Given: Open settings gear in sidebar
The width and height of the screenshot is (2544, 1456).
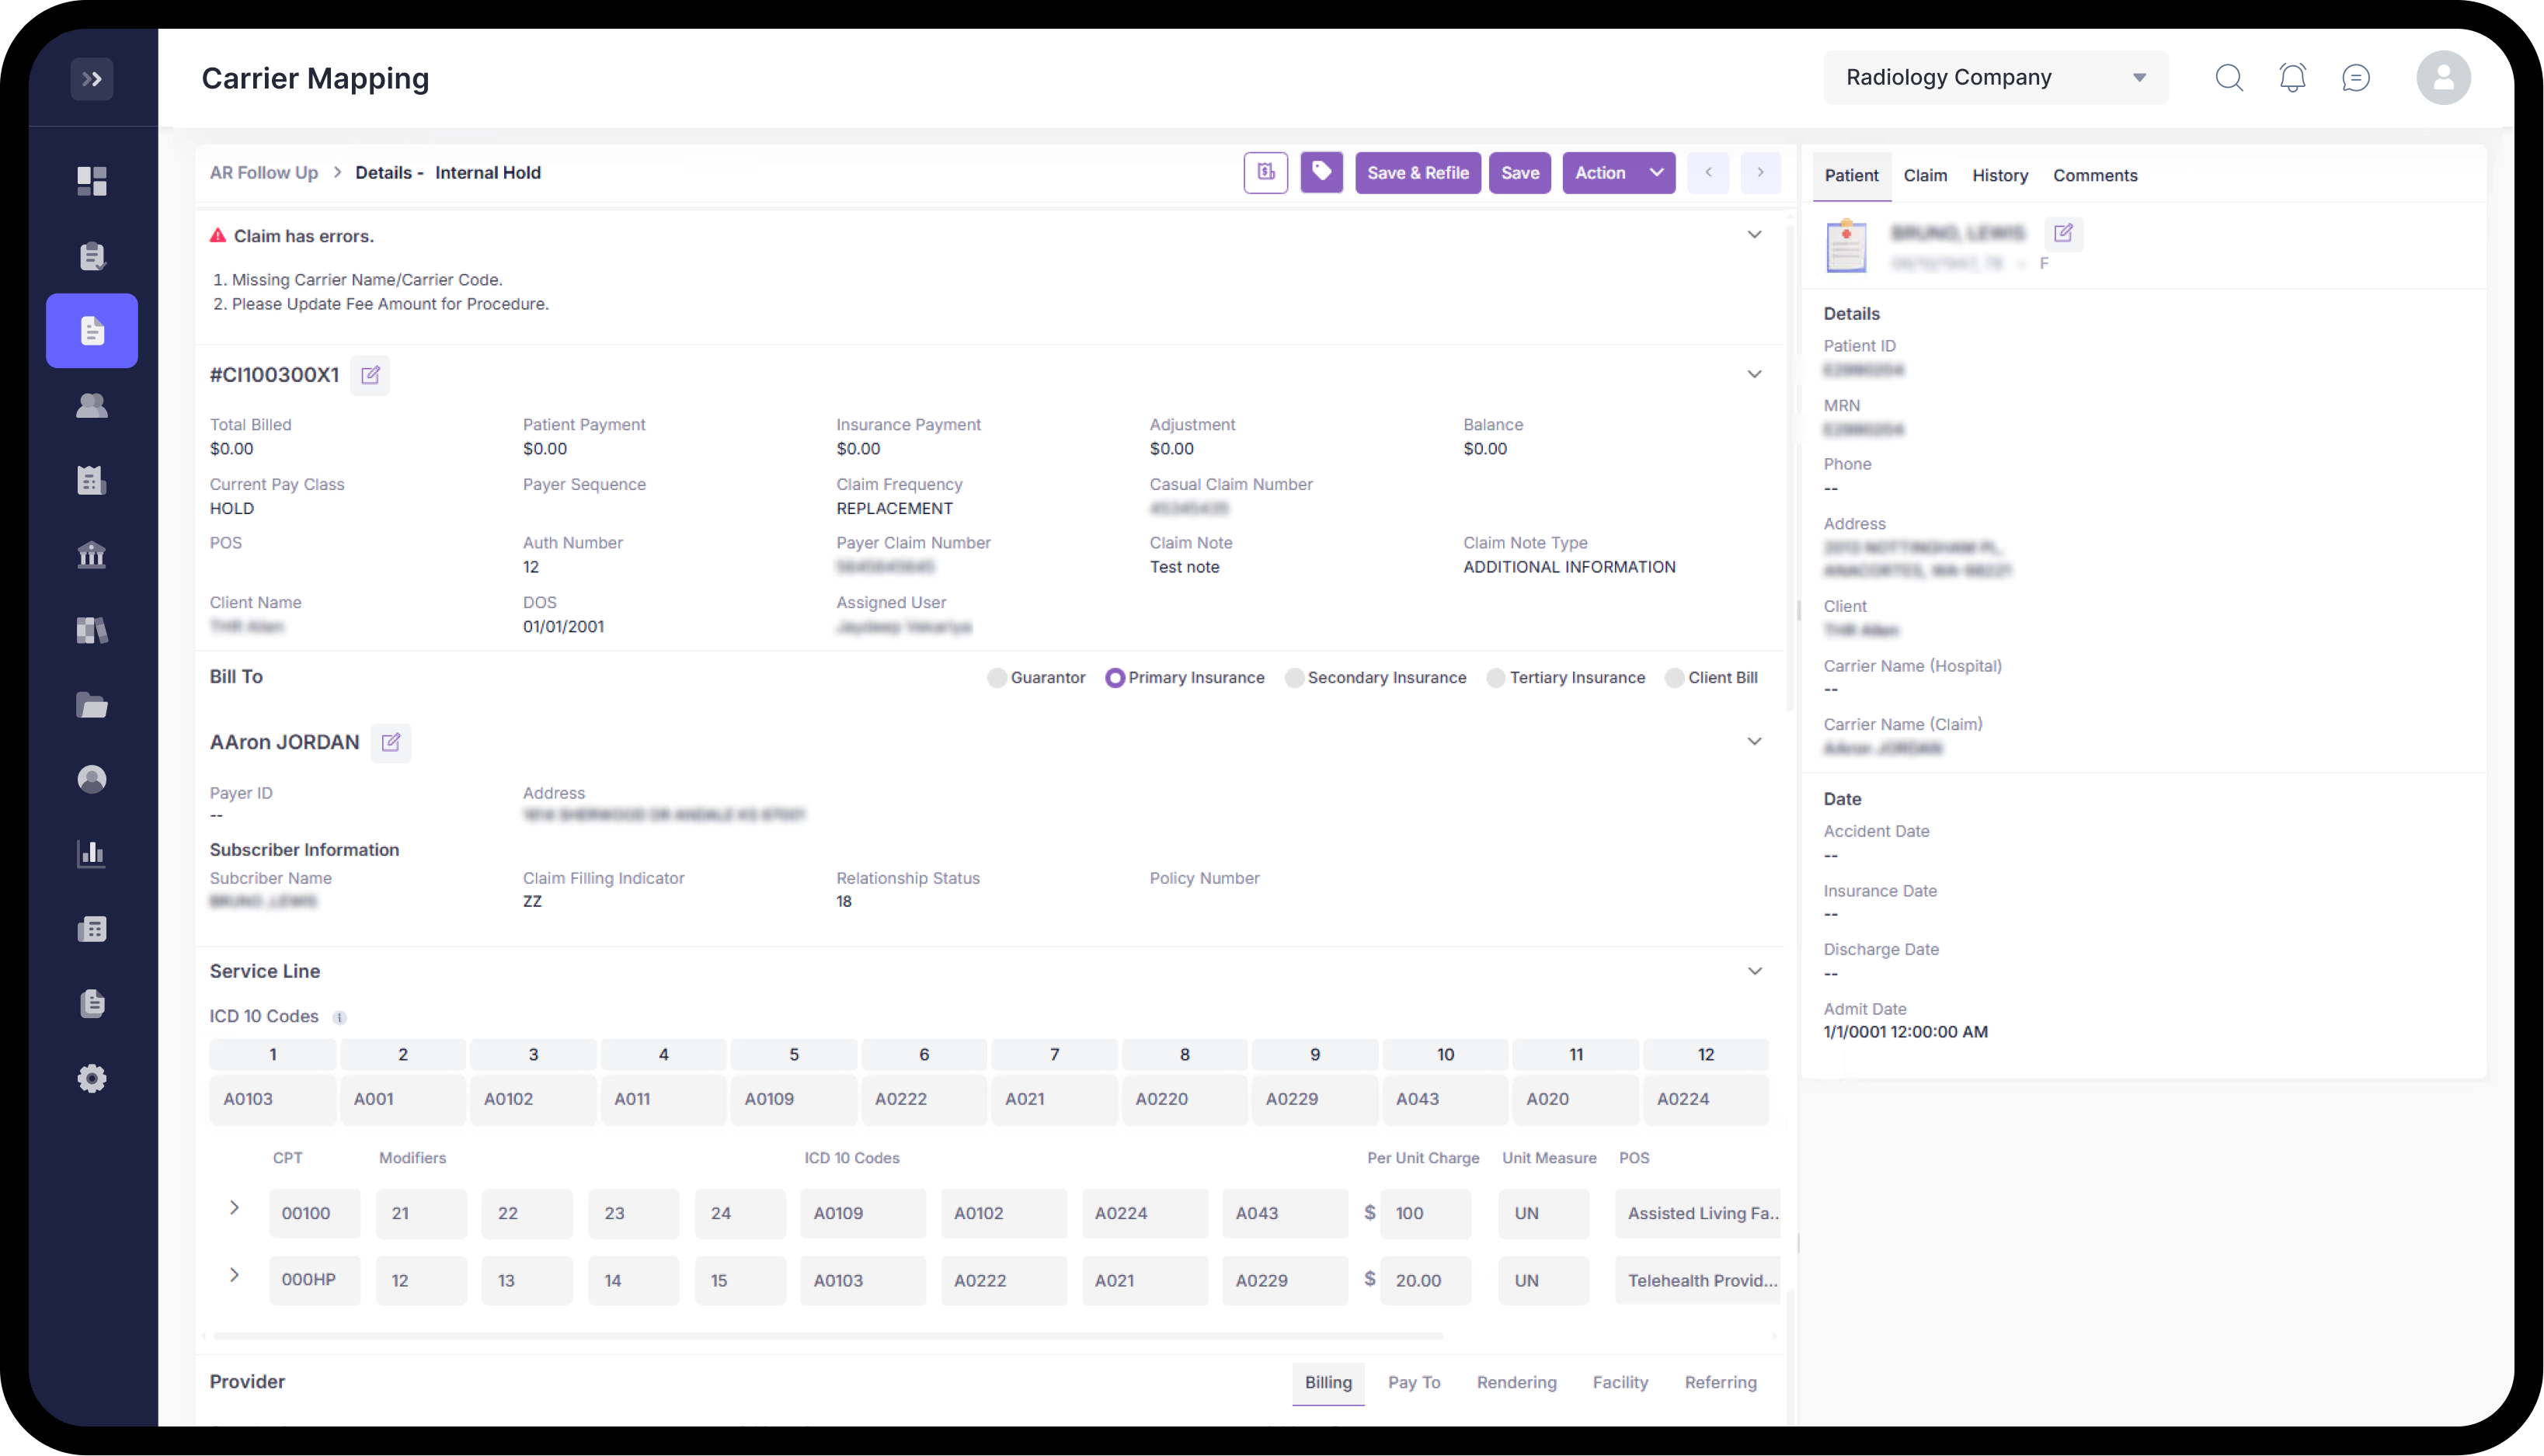Looking at the screenshot, I should (92, 1078).
